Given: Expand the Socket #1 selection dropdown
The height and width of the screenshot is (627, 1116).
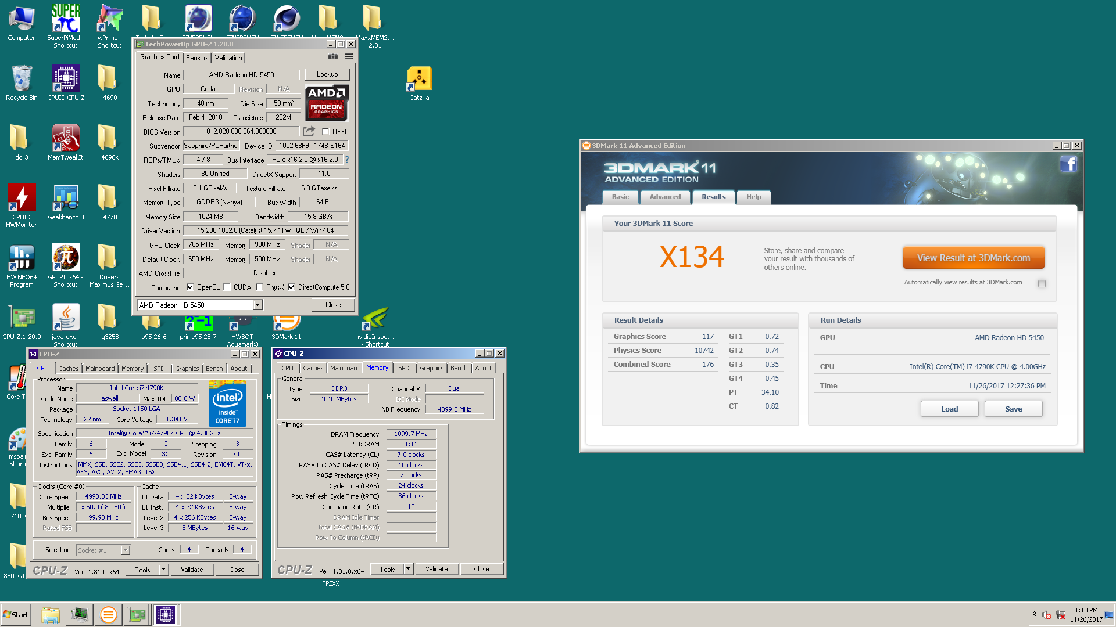Looking at the screenshot, I should pyautogui.click(x=125, y=550).
